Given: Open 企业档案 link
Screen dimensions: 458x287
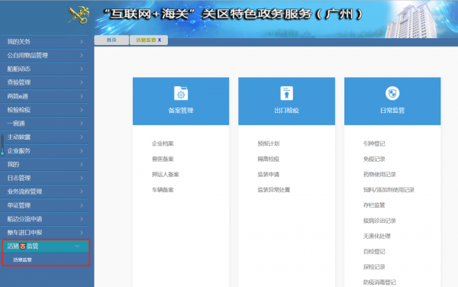Looking at the screenshot, I should (163, 143).
